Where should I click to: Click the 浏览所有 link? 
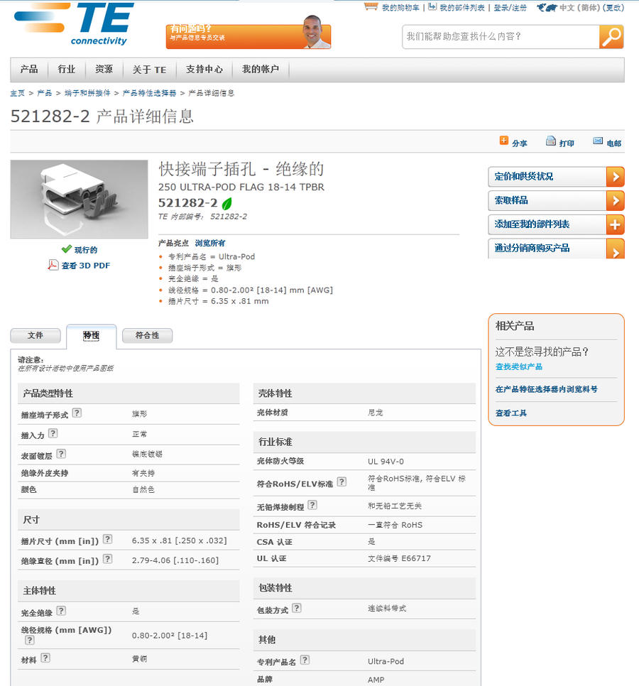[x=210, y=244]
